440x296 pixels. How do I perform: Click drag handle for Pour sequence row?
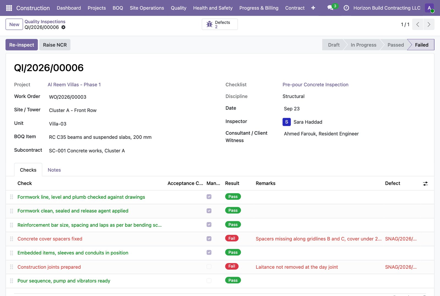tap(12, 281)
